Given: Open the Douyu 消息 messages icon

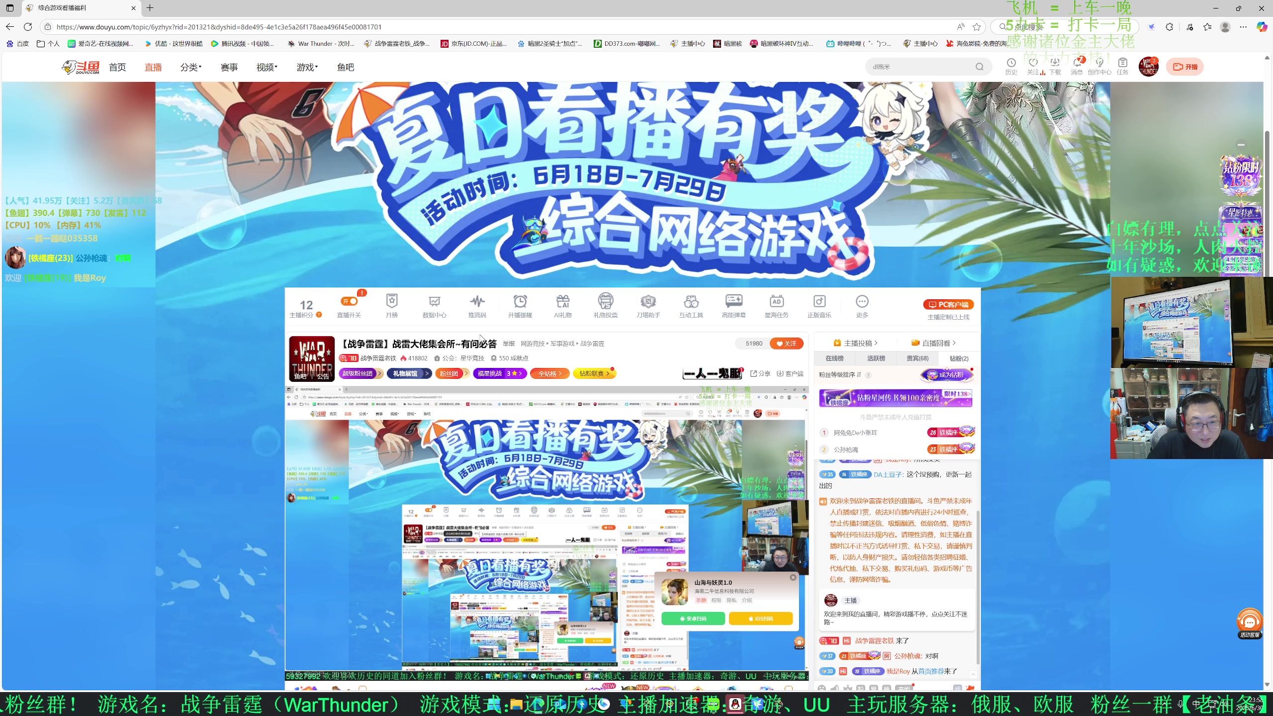Looking at the screenshot, I should tap(1077, 66).
